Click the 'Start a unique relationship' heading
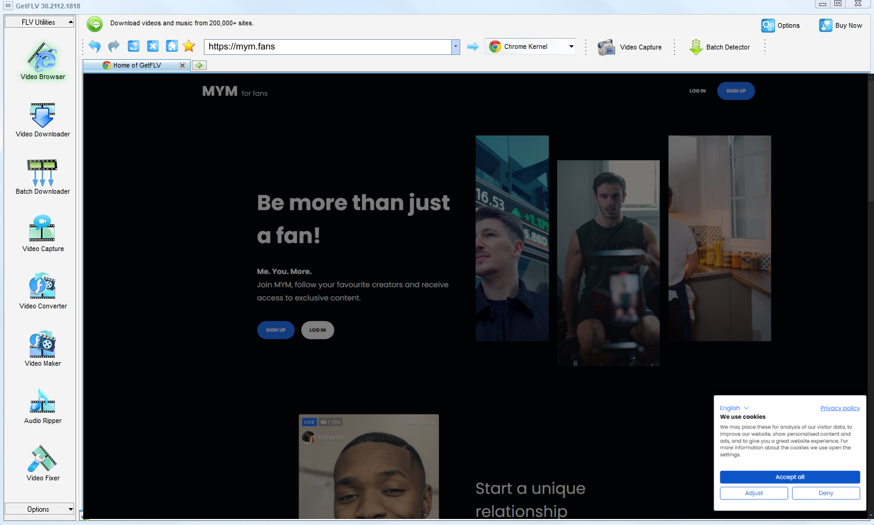 pos(530,500)
